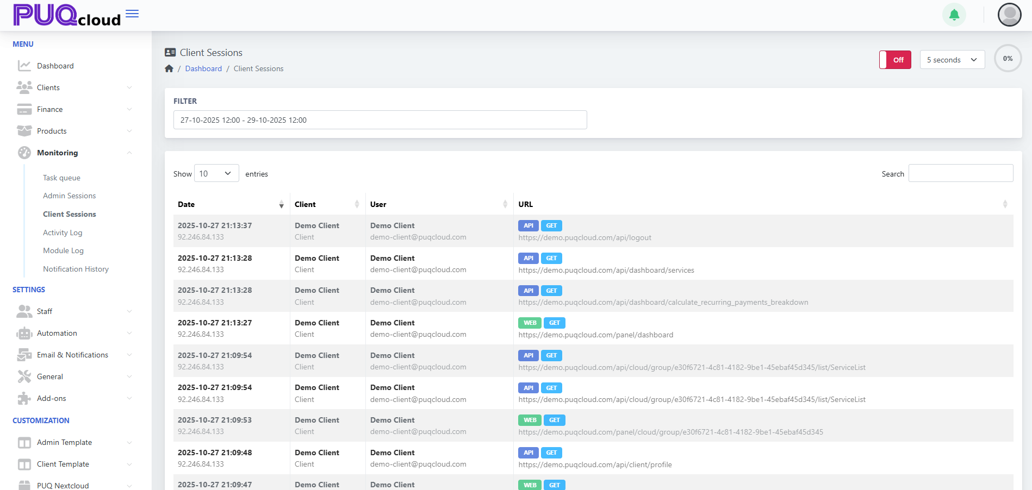Click the user avatar in the top bar
Viewport: 1032px width, 490px height.
[1009, 15]
